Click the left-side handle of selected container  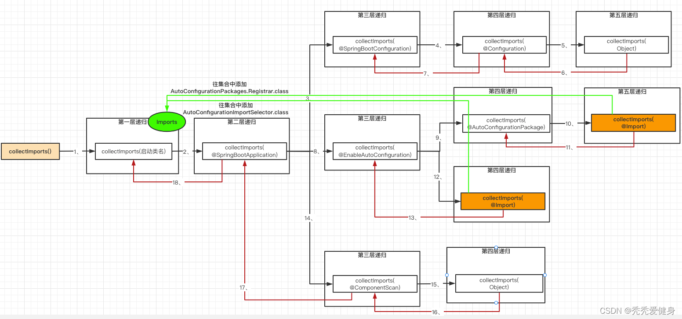pos(447,275)
